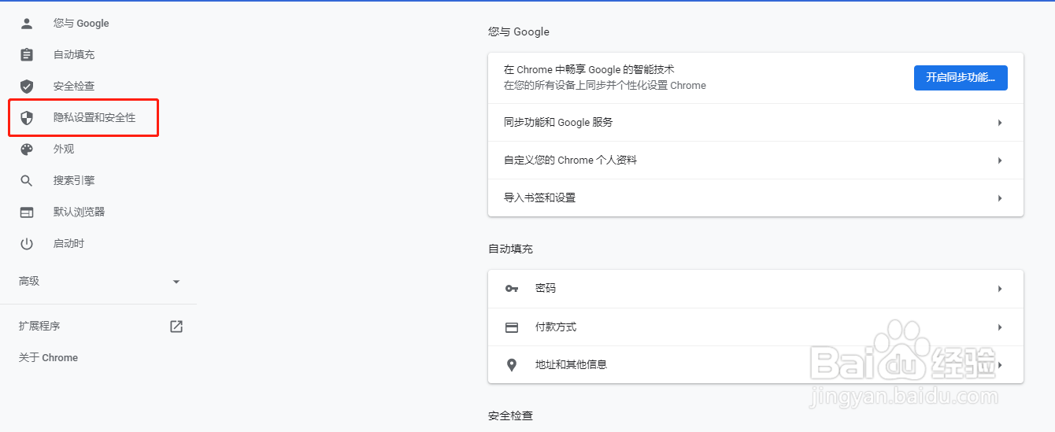Click the 自动填充 section heading
Viewport: 1055px width, 432px height.
point(510,249)
